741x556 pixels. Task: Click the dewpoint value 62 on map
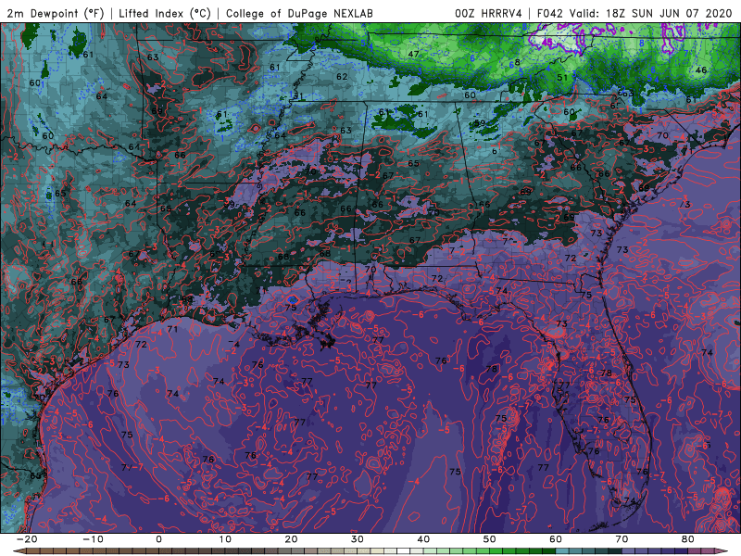[342, 76]
